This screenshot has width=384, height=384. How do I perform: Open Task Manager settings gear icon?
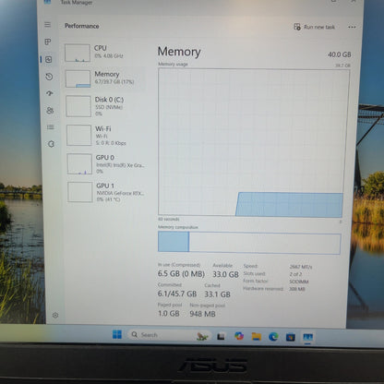pos(55,315)
